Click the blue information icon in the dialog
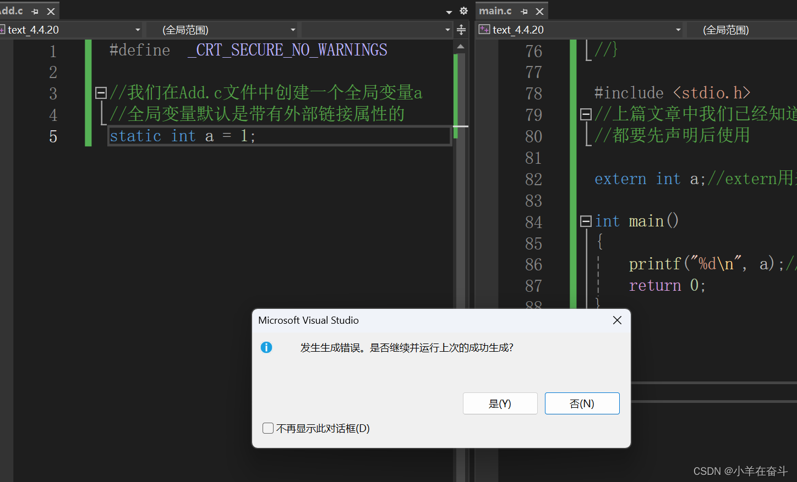Screen dimensions: 797x482 click(x=266, y=347)
